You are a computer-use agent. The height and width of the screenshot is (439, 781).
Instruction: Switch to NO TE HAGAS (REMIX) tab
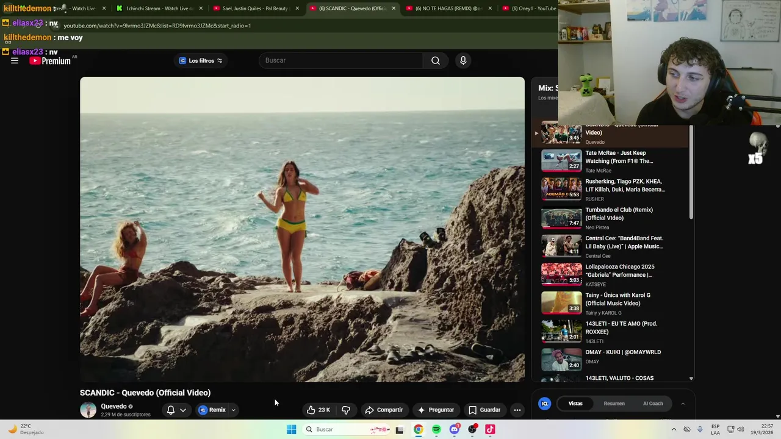tap(448, 9)
